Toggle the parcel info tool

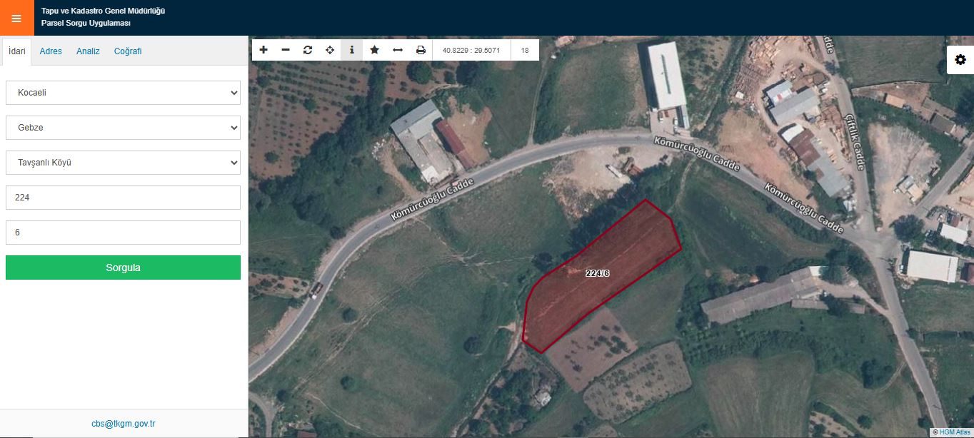pyautogui.click(x=352, y=50)
